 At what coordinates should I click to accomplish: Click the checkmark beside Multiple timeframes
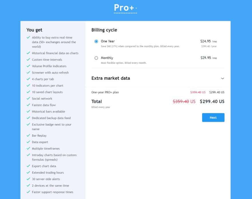point(28,148)
